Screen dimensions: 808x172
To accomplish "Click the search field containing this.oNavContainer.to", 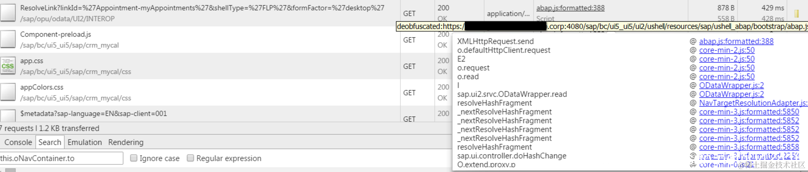I will 62,158.
